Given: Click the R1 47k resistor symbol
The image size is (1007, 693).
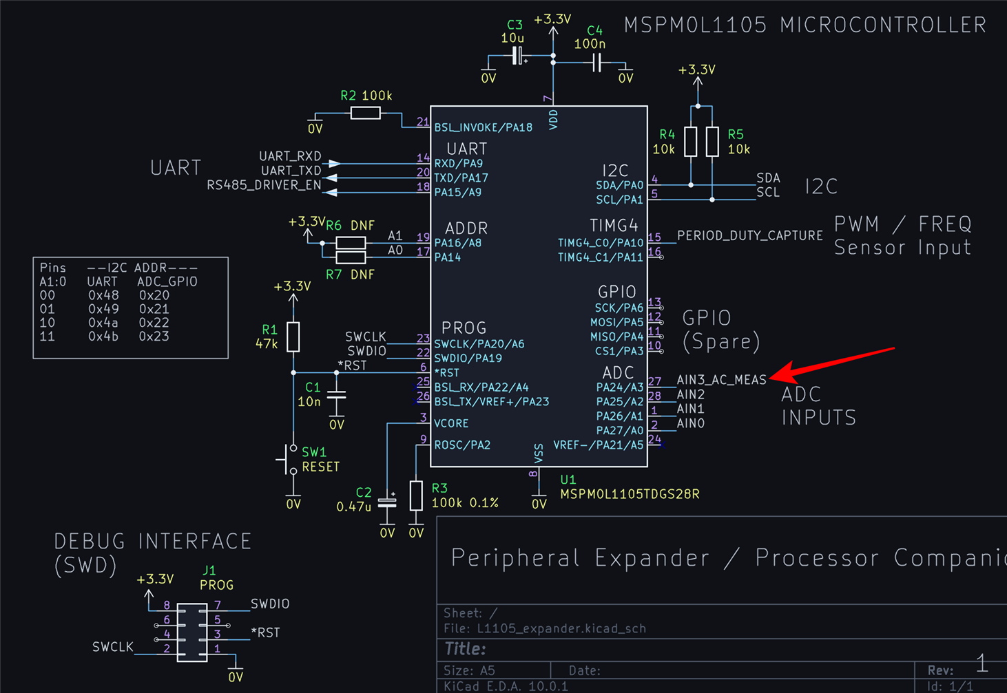Looking at the screenshot, I should click(293, 337).
